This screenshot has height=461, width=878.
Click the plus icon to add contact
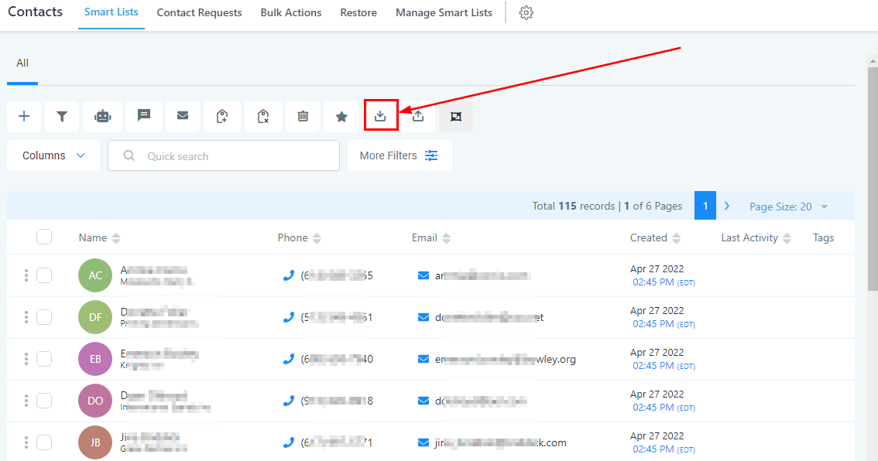pos(24,116)
